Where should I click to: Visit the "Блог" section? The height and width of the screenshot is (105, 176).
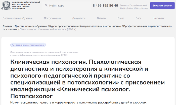139,18
